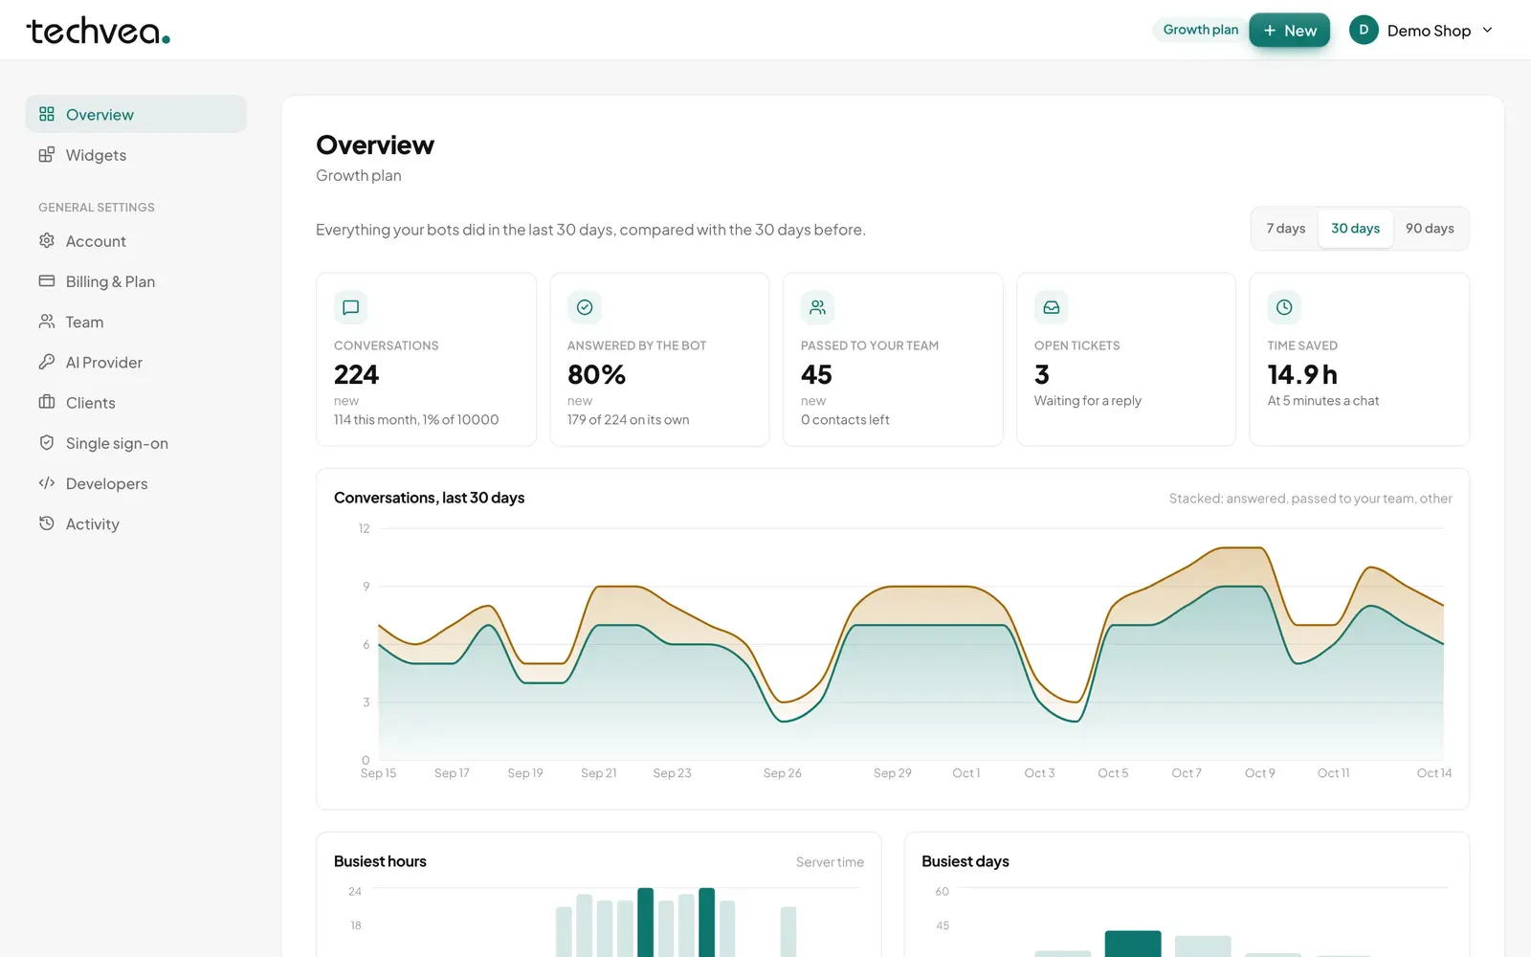
Task: Go to Account settings
Action: click(136, 241)
